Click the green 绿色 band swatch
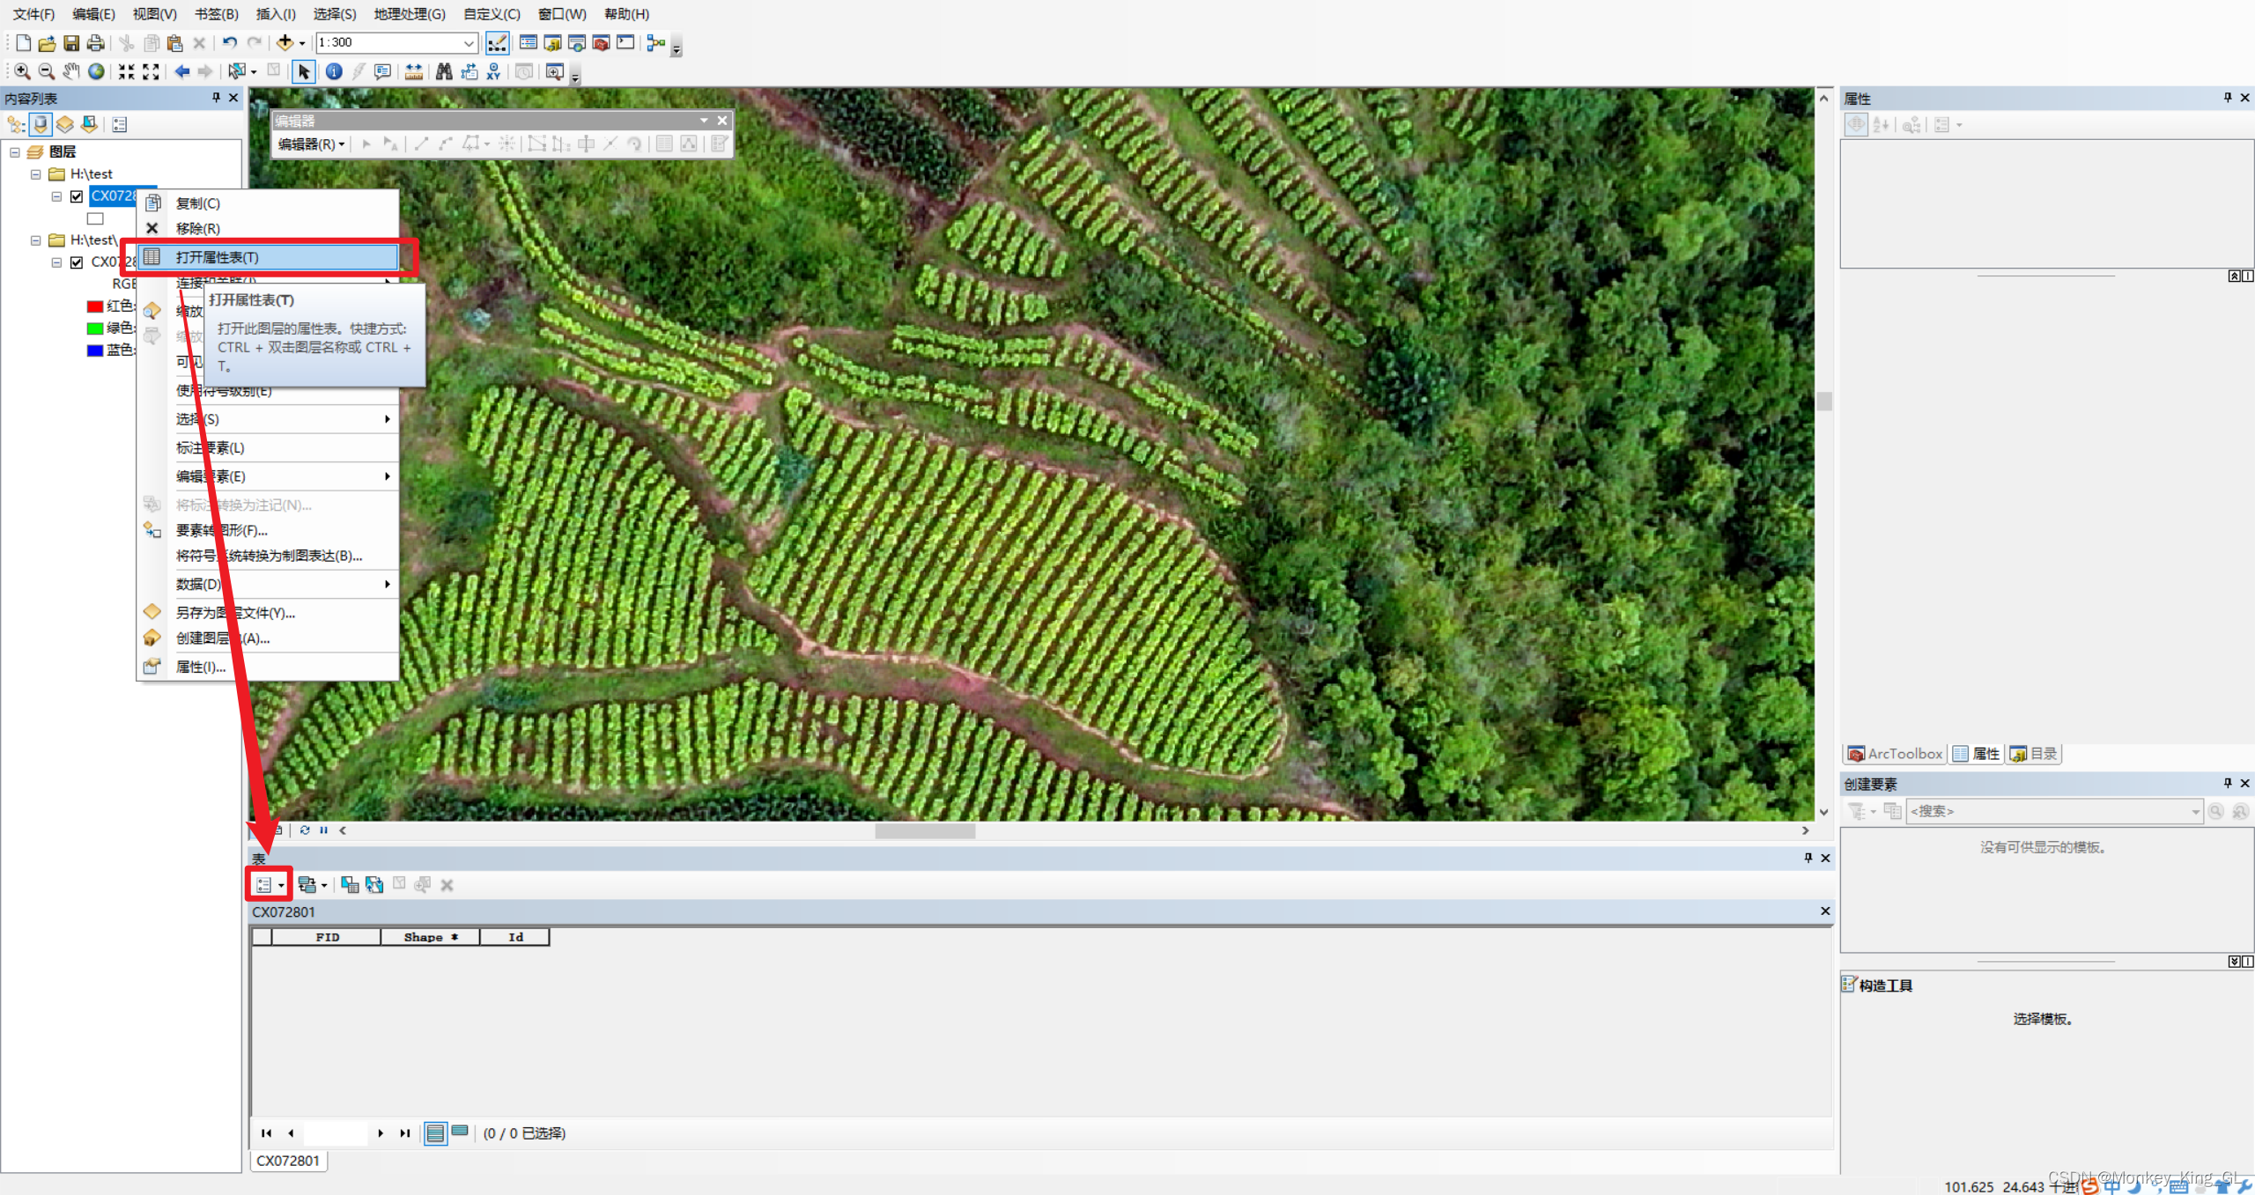Screen dimensions: 2255x1195 95,328
